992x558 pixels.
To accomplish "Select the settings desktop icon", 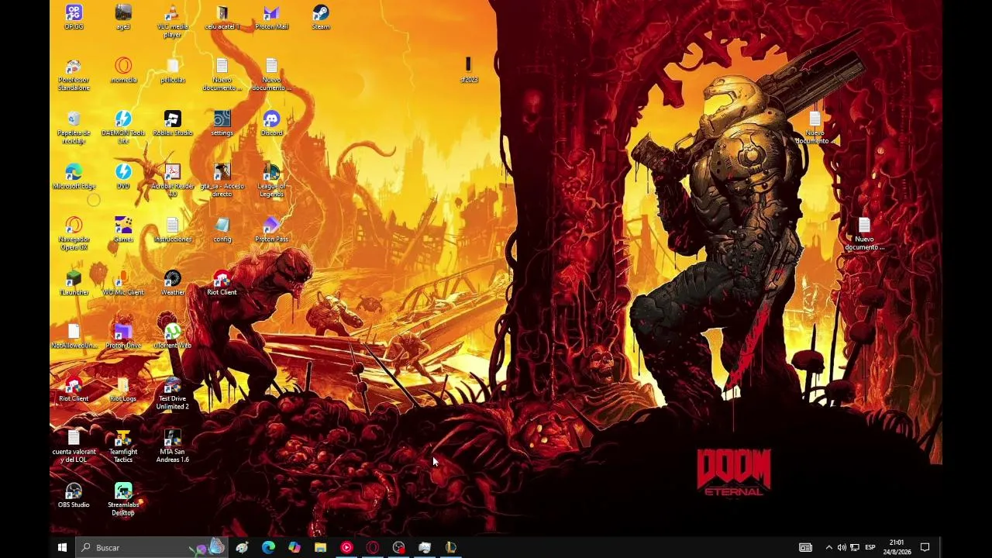I will [x=222, y=123].
